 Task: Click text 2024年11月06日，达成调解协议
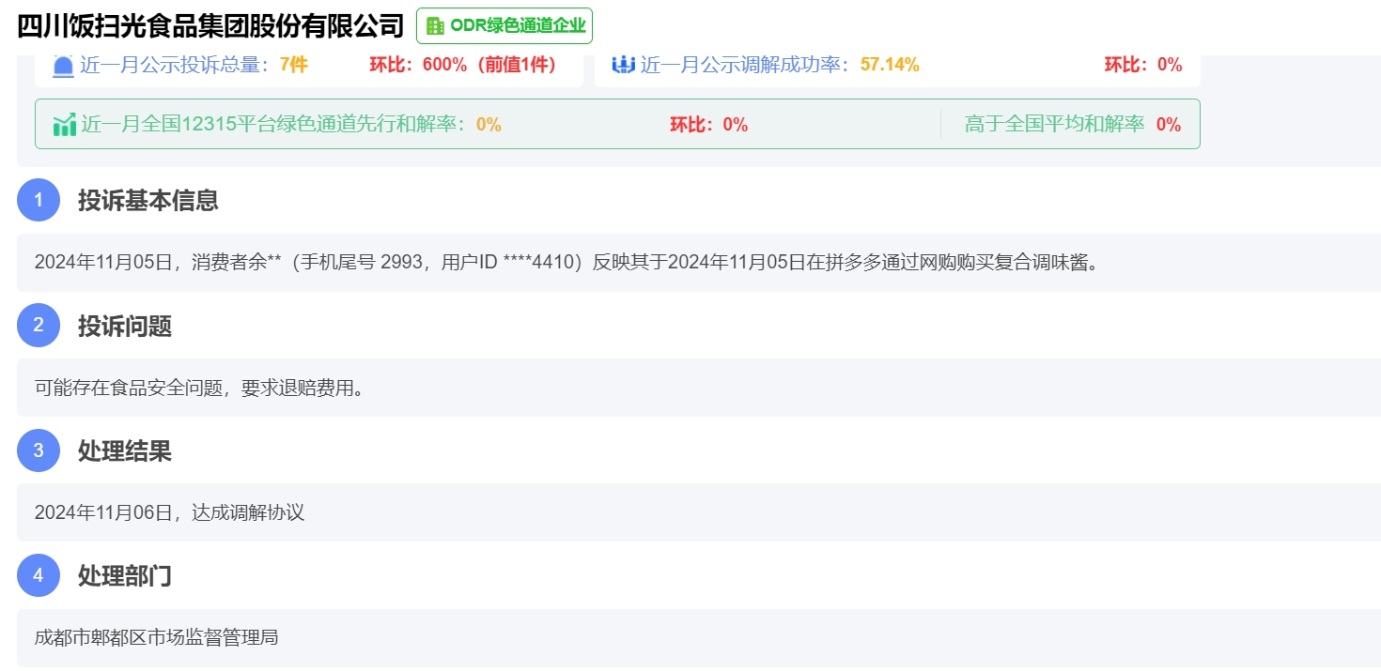click(169, 512)
